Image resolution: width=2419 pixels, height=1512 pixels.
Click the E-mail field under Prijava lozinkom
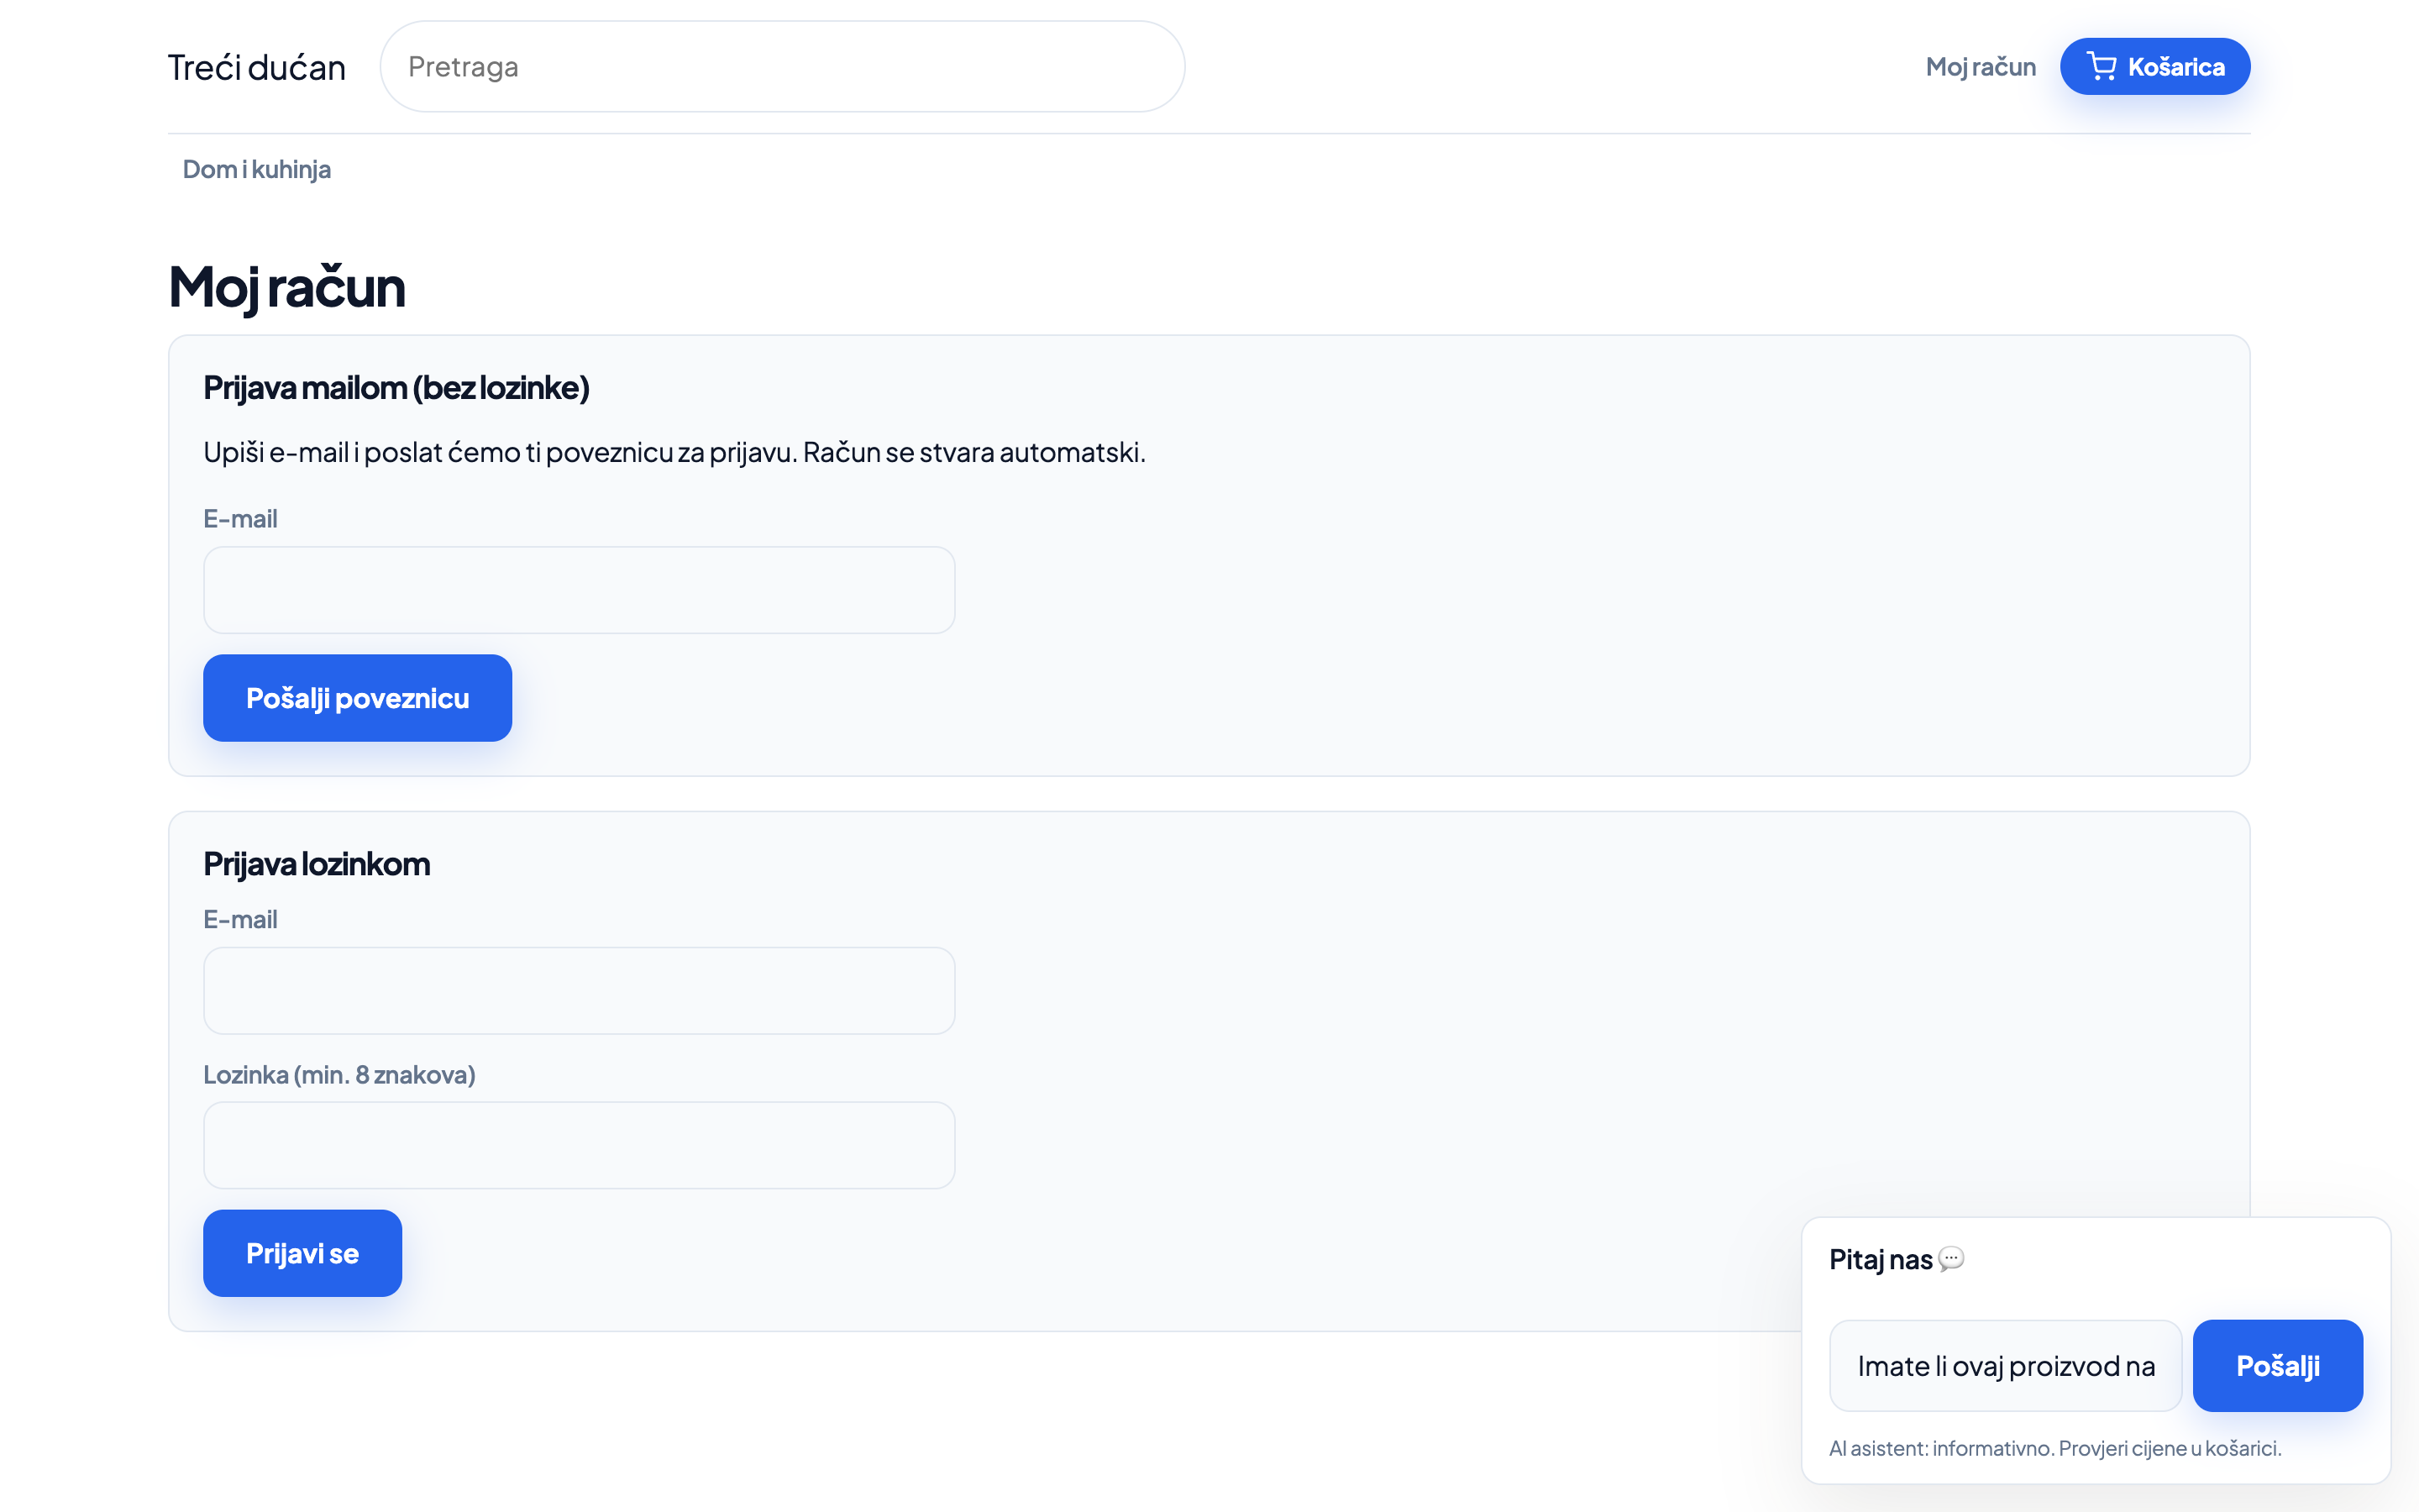(579, 991)
